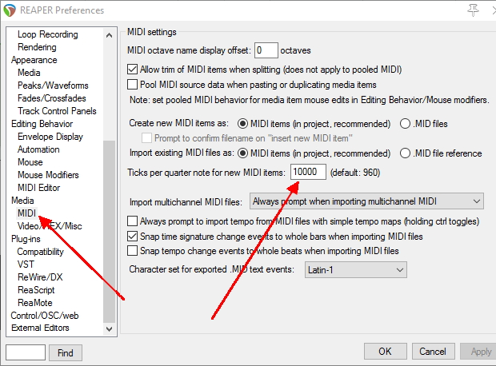Select Mouse in category tree
This screenshot has width=496, height=366.
[x=30, y=162]
